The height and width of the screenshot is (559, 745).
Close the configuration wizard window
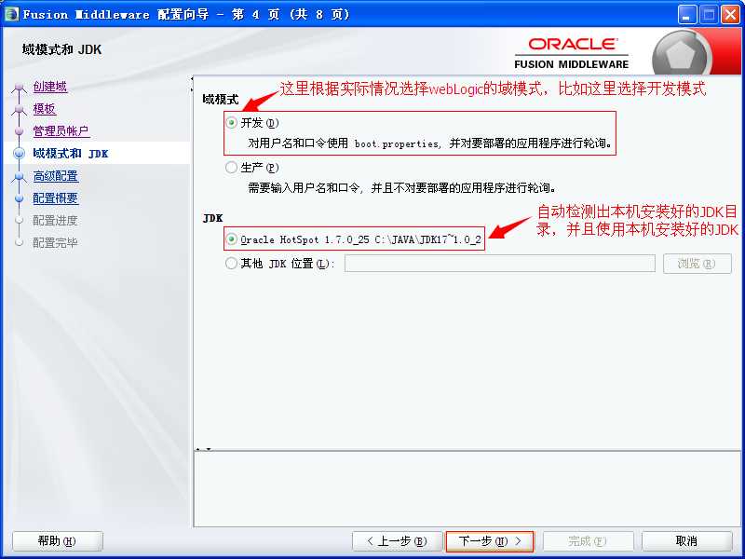(x=730, y=15)
